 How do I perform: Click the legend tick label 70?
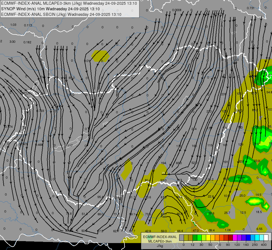tap(219, 245)
